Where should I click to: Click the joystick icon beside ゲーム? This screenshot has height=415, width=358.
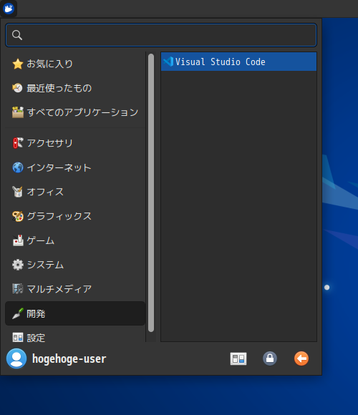coord(18,240)
